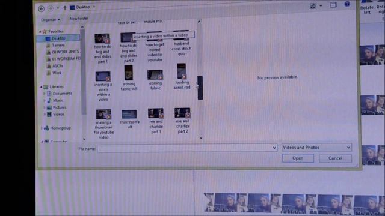Screen dimensions: 385x216
Task: Select 'inserting a video within a video' file
Action: (x=103, y=86)
